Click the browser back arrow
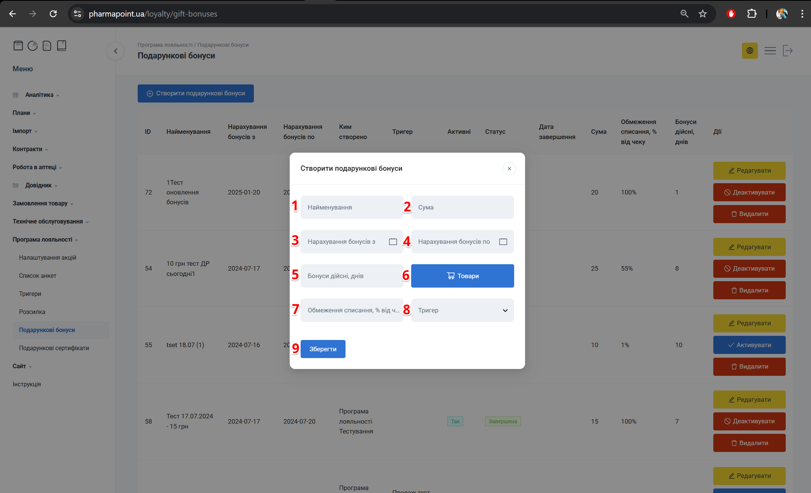 (x=12, y=14)
